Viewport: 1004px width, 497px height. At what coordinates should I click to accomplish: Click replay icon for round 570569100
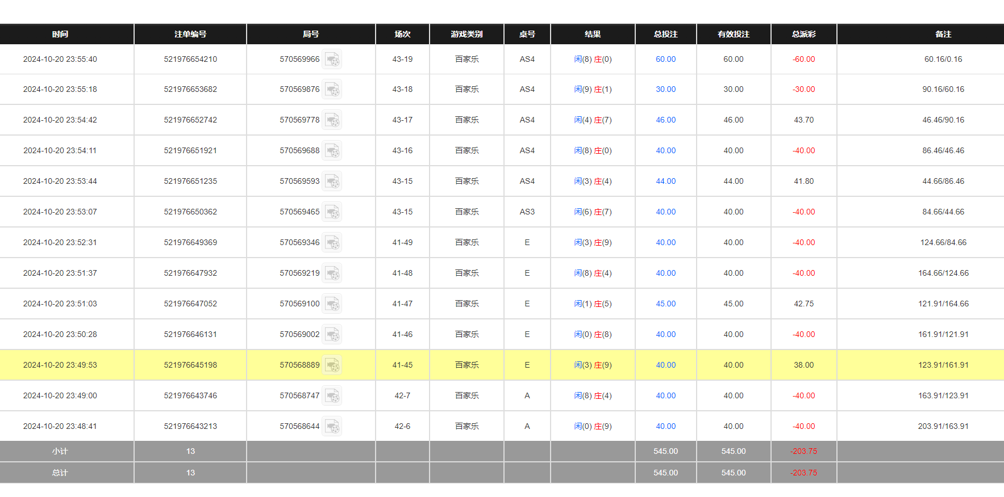click(x=332, y=304)
